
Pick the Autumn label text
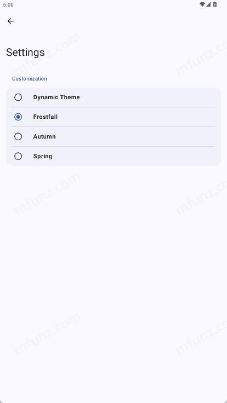coord(44,136)
